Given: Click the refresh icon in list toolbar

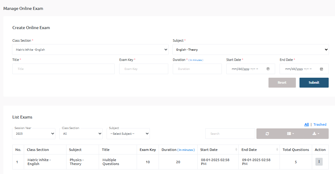Looking at the screenshot, I should pos(267,134).
